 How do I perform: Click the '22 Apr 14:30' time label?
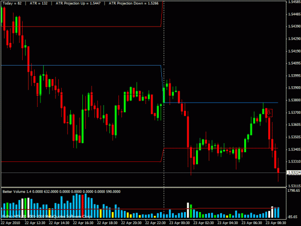(x=59, y=223)
